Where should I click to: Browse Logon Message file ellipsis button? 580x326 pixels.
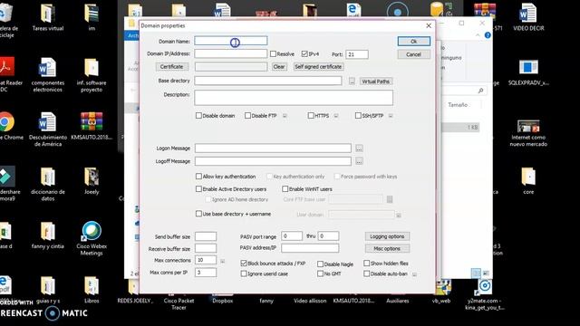[359, 149]
